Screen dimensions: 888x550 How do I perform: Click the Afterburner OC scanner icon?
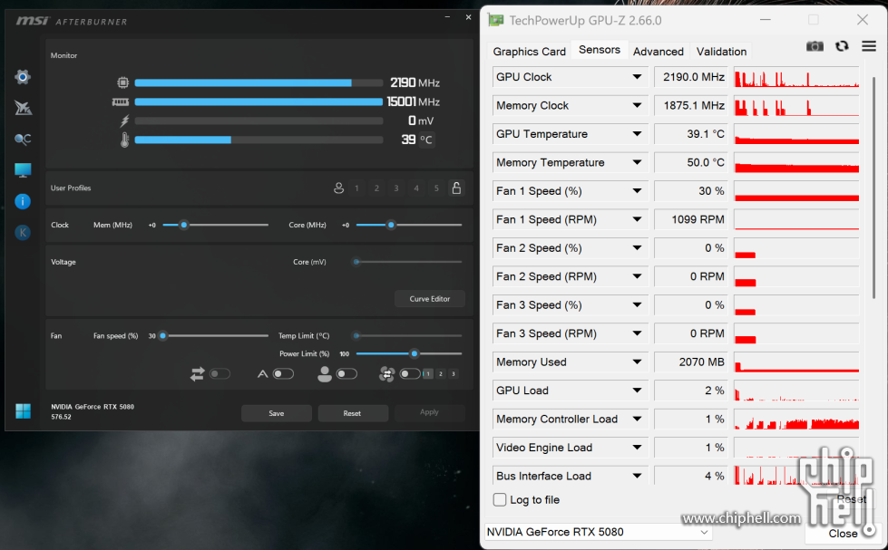(x=23, y=140)
